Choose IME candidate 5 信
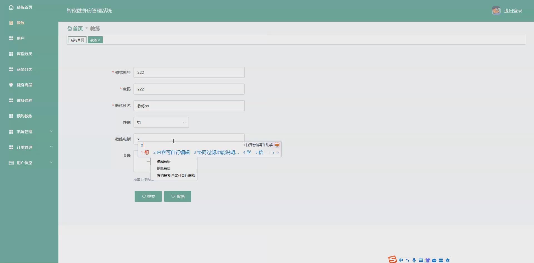This screenshot has width=534, height=263. tap(259, 152)
